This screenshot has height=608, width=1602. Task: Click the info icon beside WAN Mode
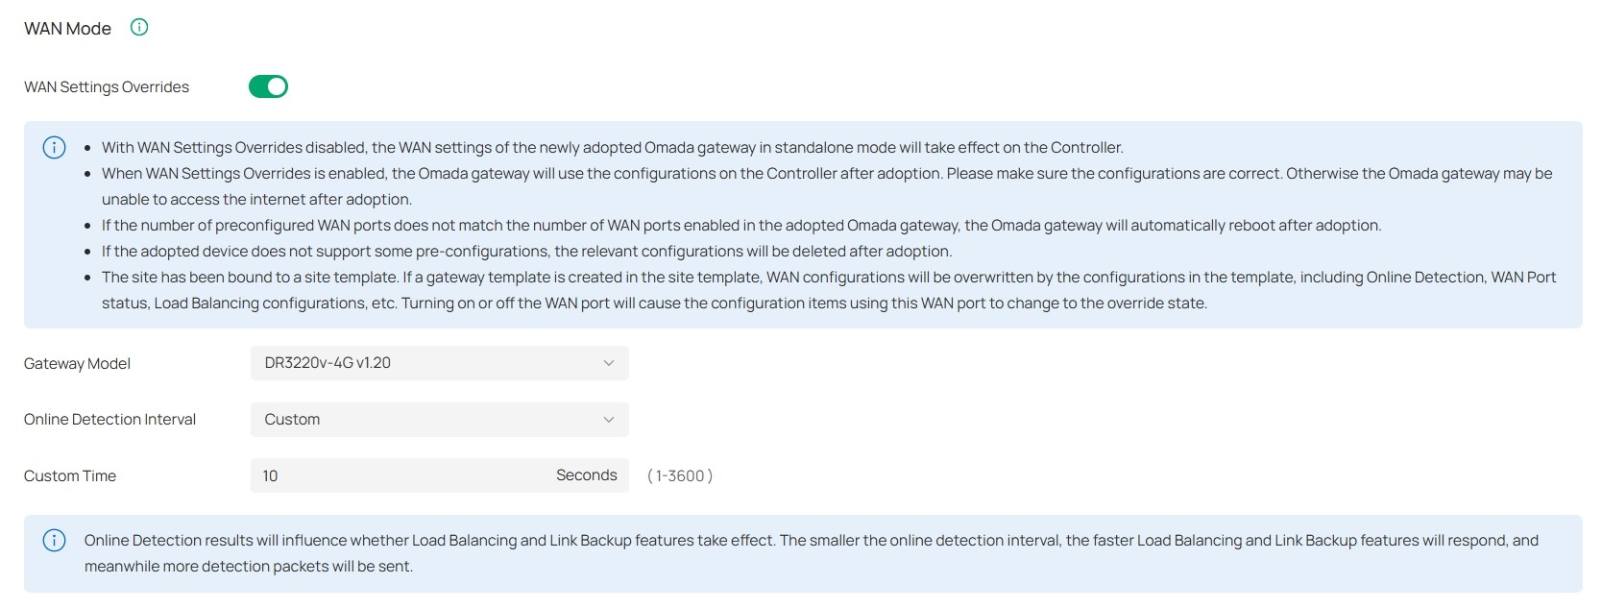(x=139, y=27)
